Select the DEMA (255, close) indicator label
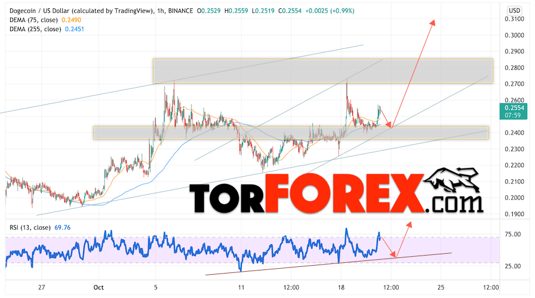The width and height of the screenshot is (535, 298). [x=35, y=29]
